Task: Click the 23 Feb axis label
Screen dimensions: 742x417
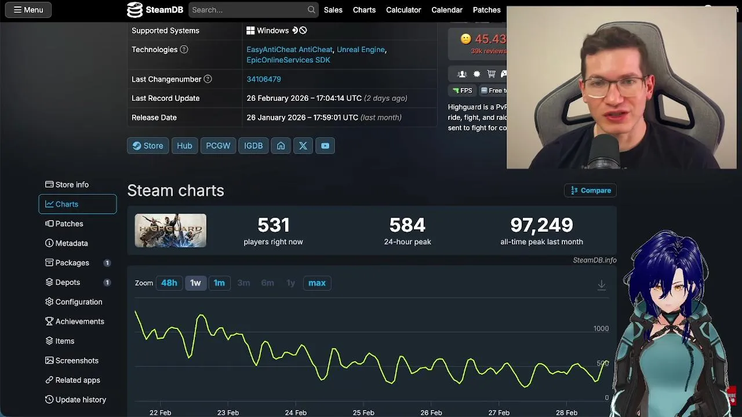Action: pyautogui.click(x=228, y=413)
